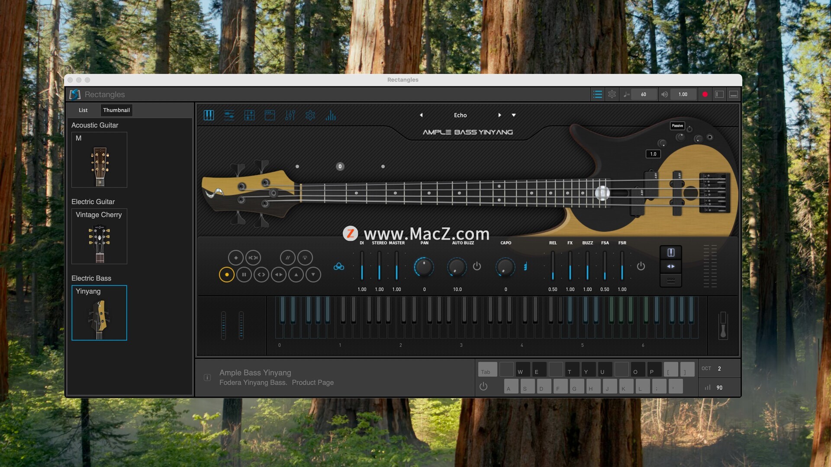Click the OCT octave value 2
This screenshot has width=831, height=467.
[719, 369]
